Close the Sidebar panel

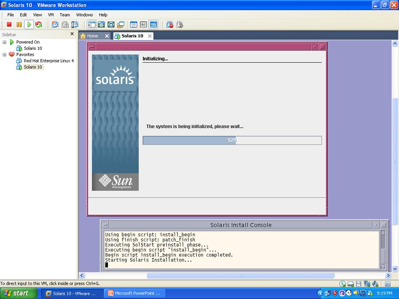click(x=72, y=34)
